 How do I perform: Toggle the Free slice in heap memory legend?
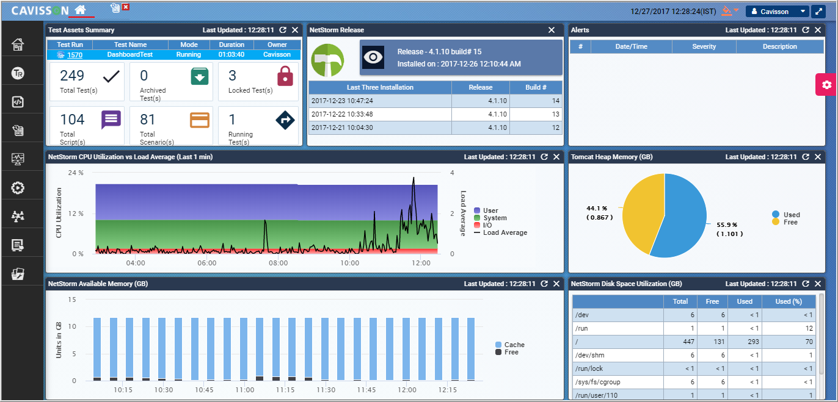[x=784, y=222]
